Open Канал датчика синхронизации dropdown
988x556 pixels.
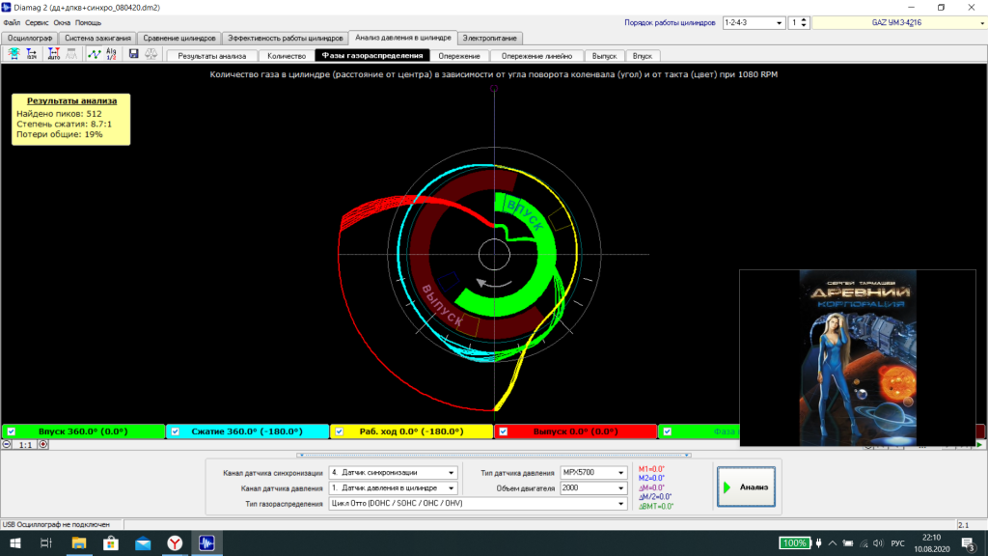[x=452, y=472]
